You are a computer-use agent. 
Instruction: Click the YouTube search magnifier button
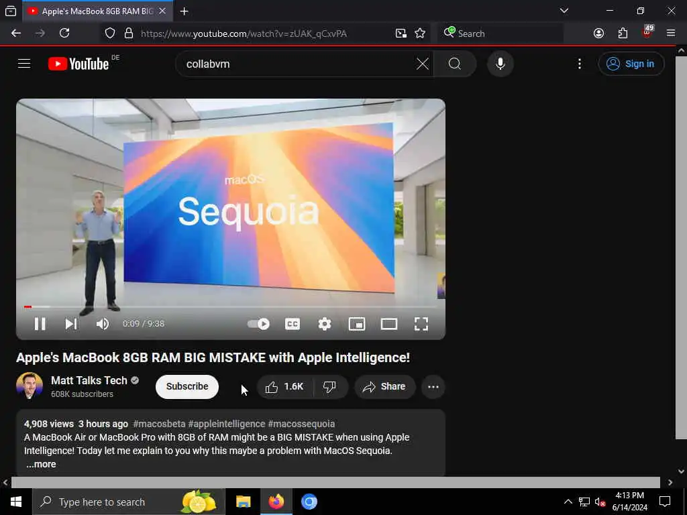(455, 64)
